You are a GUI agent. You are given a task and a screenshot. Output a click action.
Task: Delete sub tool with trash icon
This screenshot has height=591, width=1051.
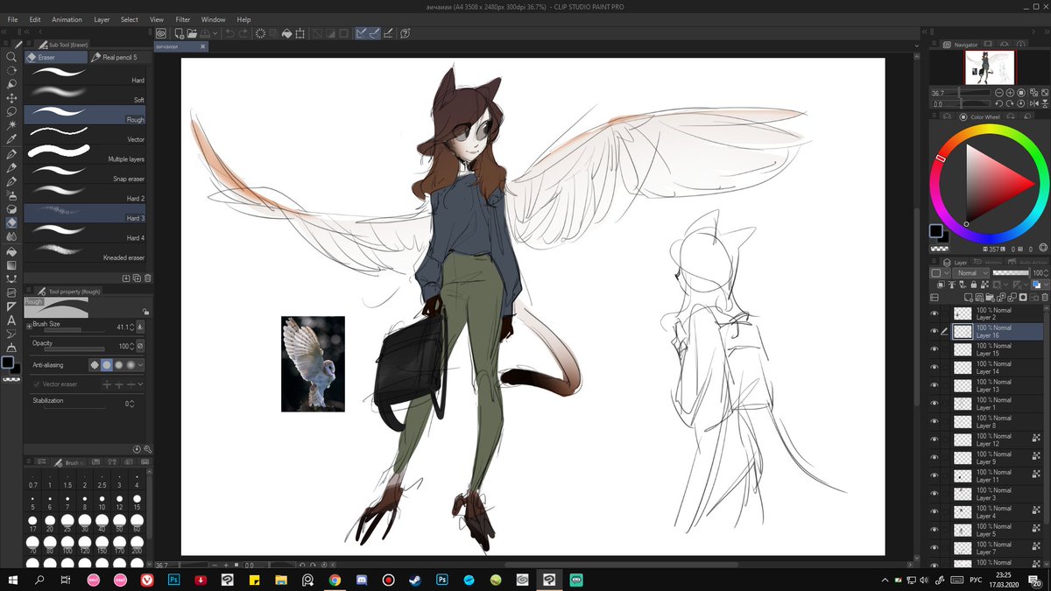click(x=147, y=278)
